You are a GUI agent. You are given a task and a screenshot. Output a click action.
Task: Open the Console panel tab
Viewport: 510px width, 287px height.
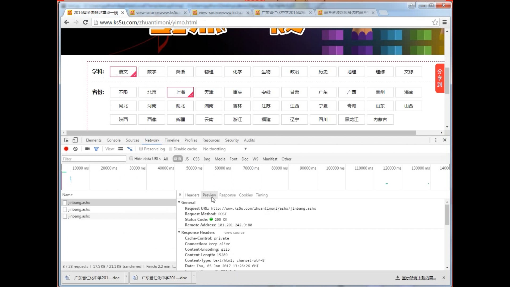tap(113, 140)
